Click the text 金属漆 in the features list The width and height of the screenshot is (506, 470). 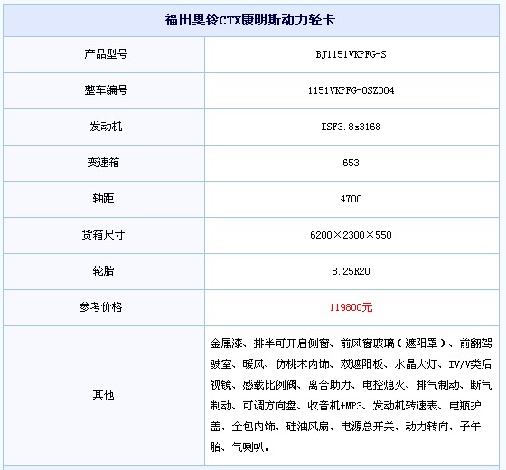[x=226, y=343]
